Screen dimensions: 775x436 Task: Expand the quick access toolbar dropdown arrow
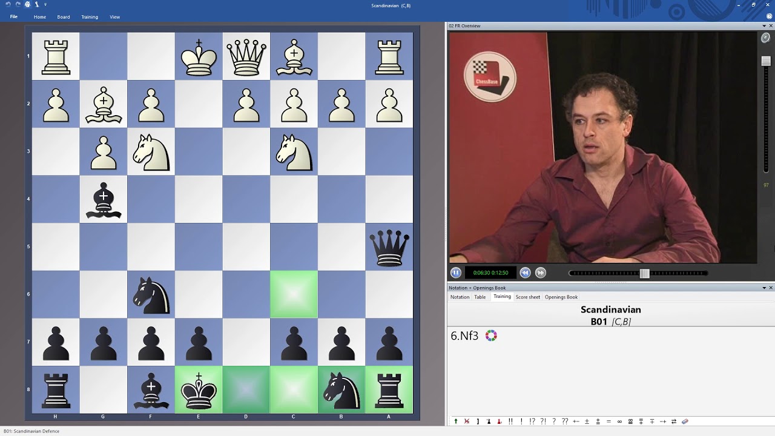coord(45,5)
